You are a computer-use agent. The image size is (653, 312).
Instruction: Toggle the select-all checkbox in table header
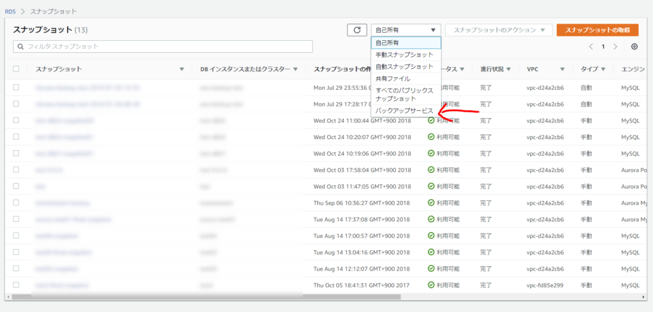click(17, 69)
